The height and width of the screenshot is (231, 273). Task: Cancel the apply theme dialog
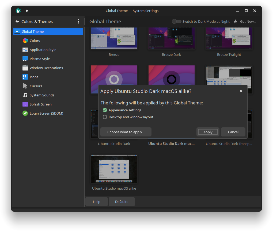tap(233, 132)
